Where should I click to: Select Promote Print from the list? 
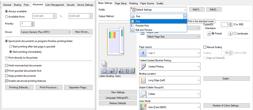point(142,26)
